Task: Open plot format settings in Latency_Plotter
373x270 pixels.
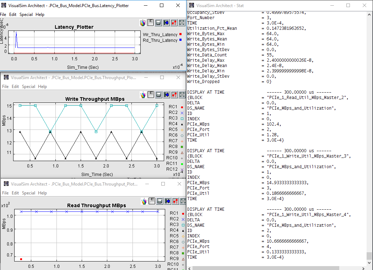Action: [x=174, y=23]
